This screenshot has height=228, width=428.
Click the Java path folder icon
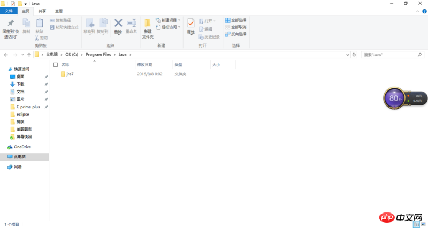coord(37,55)
